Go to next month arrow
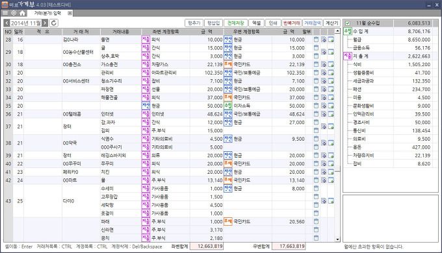 [45, 23]
